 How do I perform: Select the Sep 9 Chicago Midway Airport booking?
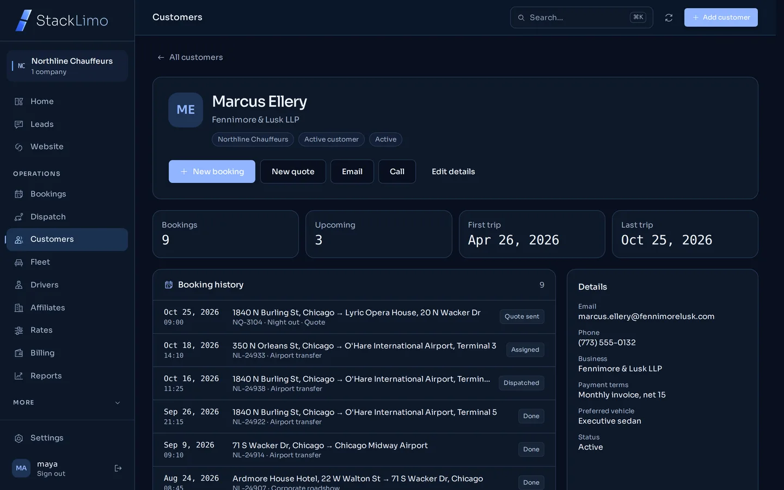pos(354,450)
